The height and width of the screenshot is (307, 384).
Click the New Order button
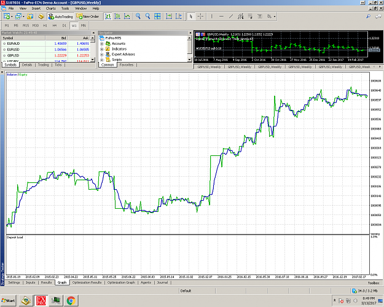pos(88,17)
